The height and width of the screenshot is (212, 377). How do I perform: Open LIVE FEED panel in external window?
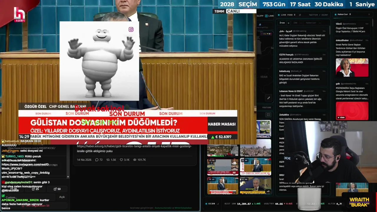(300, 15)
